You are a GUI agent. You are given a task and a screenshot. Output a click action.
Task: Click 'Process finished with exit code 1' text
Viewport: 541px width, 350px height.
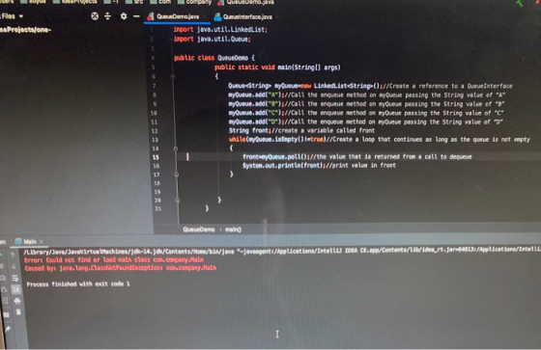coord(78,284)
